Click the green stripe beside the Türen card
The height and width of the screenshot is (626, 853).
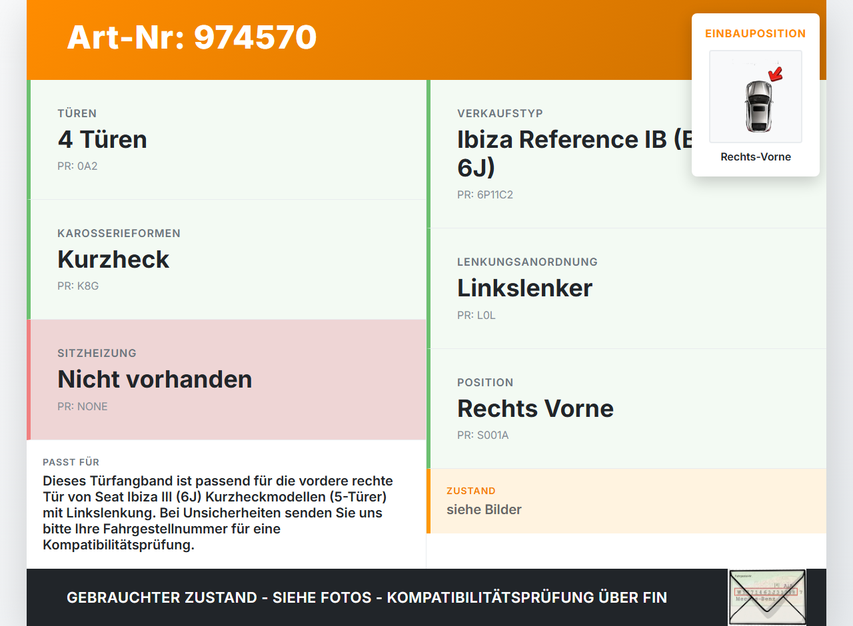coord(28,139)
